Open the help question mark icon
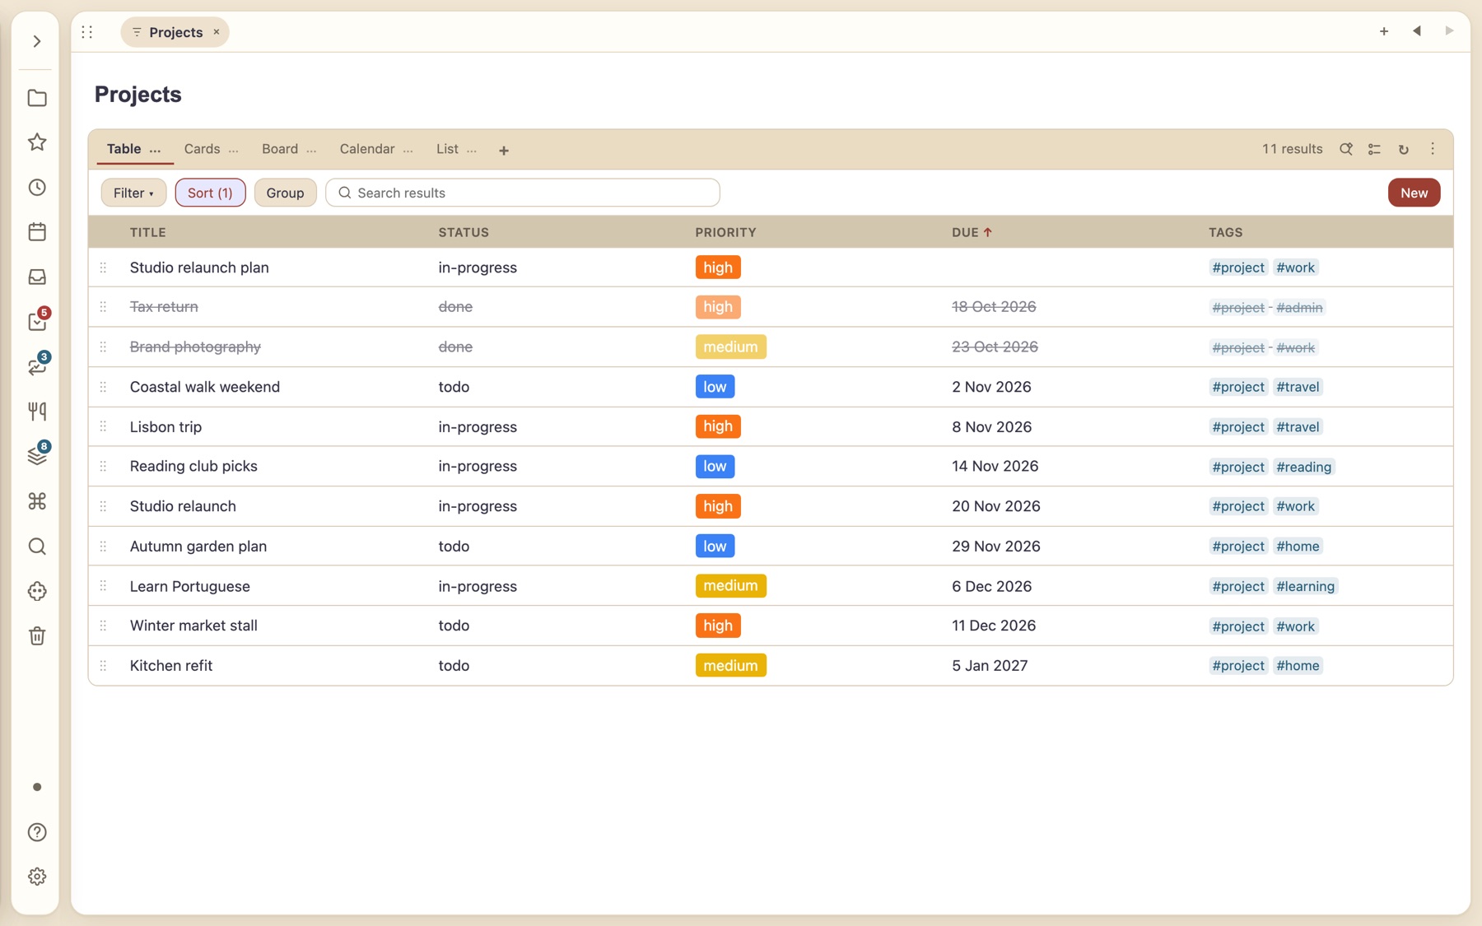The height and width of the screenshot is (926, 1482). click(37, 832)
